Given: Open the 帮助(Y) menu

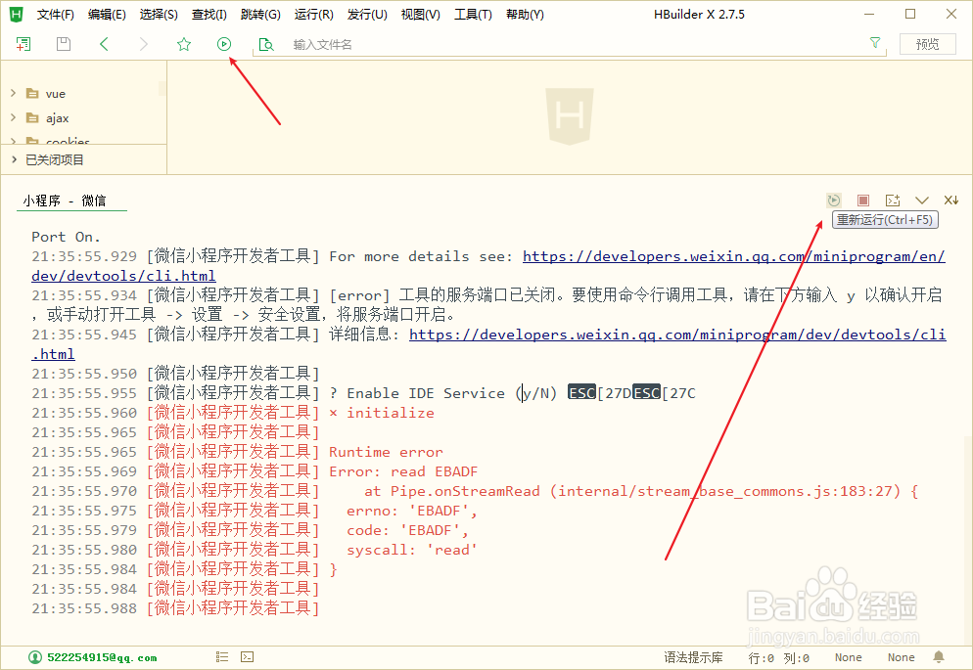Looking at the screenshot, I should click(525, 15).
